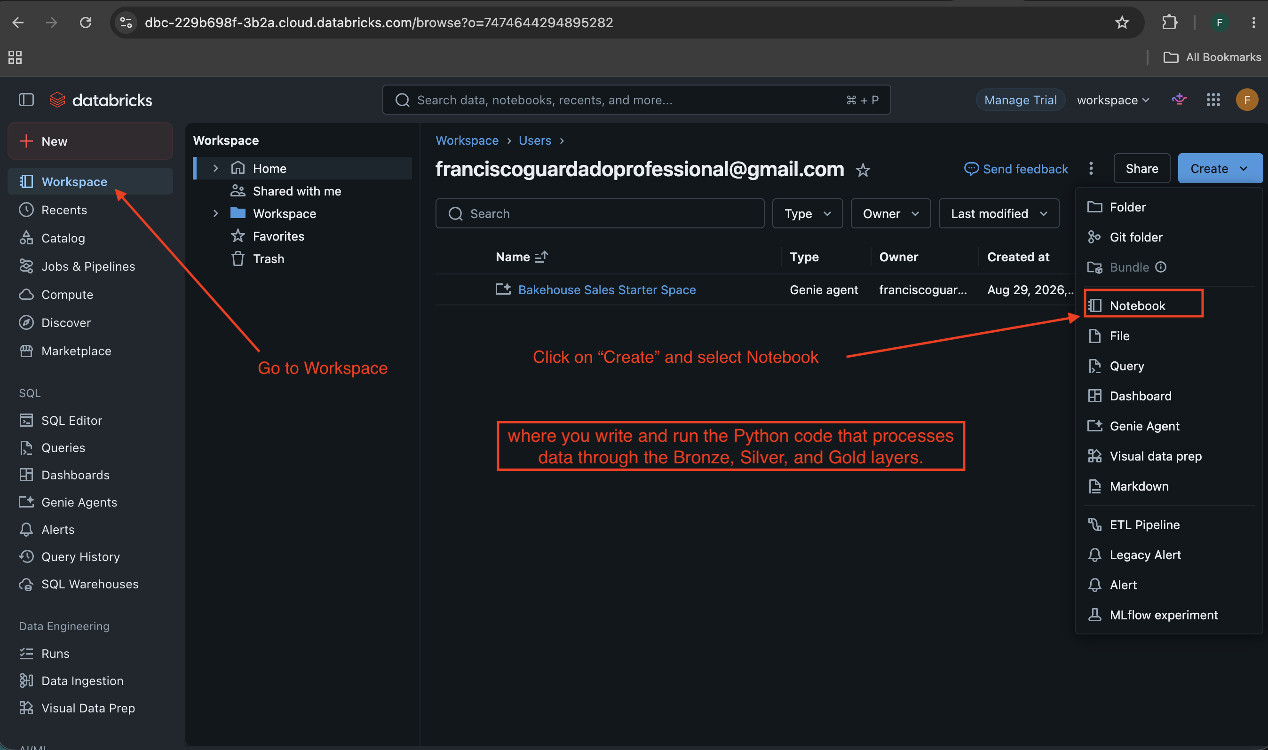This screenshot has height=750, width=1268.
Task: Choose Genie Agent from the Create menu
Action: 1169,426
